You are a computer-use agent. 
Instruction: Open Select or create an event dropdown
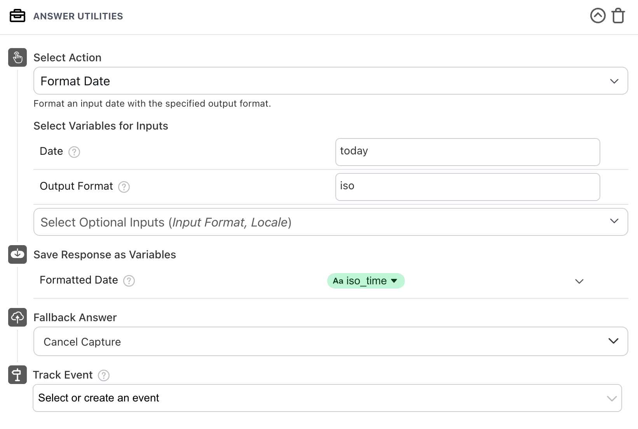(x=327, y=398)
